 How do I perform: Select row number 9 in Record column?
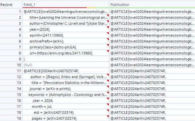pyautogui.click(x=11, y=59)
